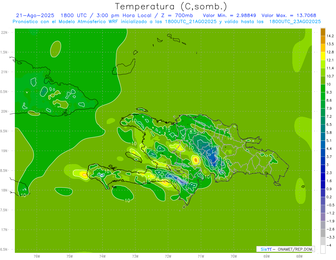Click the '1800UTC_23AGO2025' valid-until timestamp

(295, 22)
